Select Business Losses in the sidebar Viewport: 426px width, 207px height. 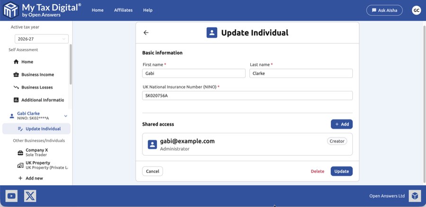(36, 87)
